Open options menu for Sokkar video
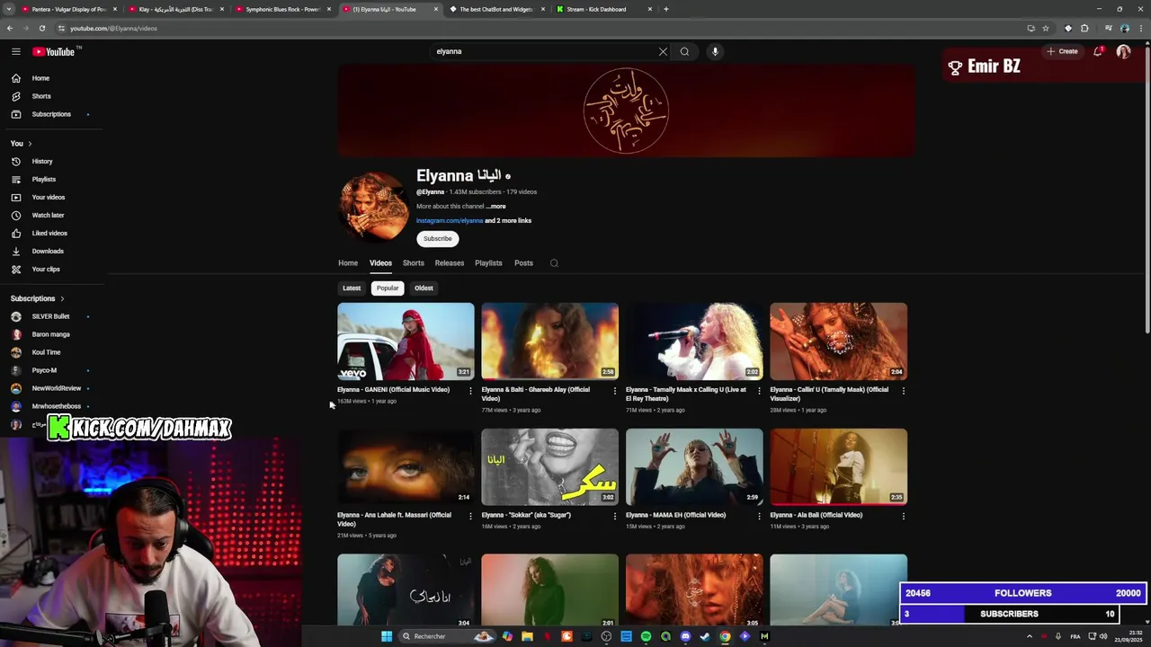 coord(615,516)
